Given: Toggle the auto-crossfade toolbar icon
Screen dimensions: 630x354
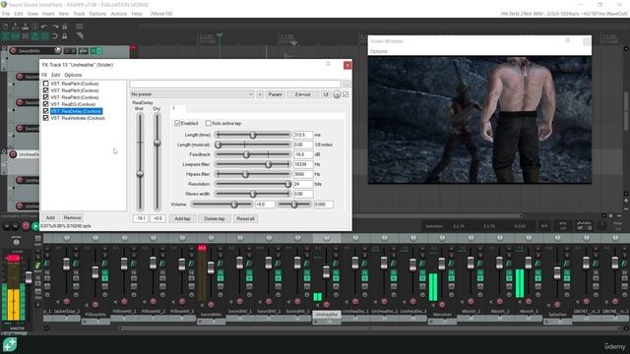Looking at the screenshot, I should tap(6, 36).
